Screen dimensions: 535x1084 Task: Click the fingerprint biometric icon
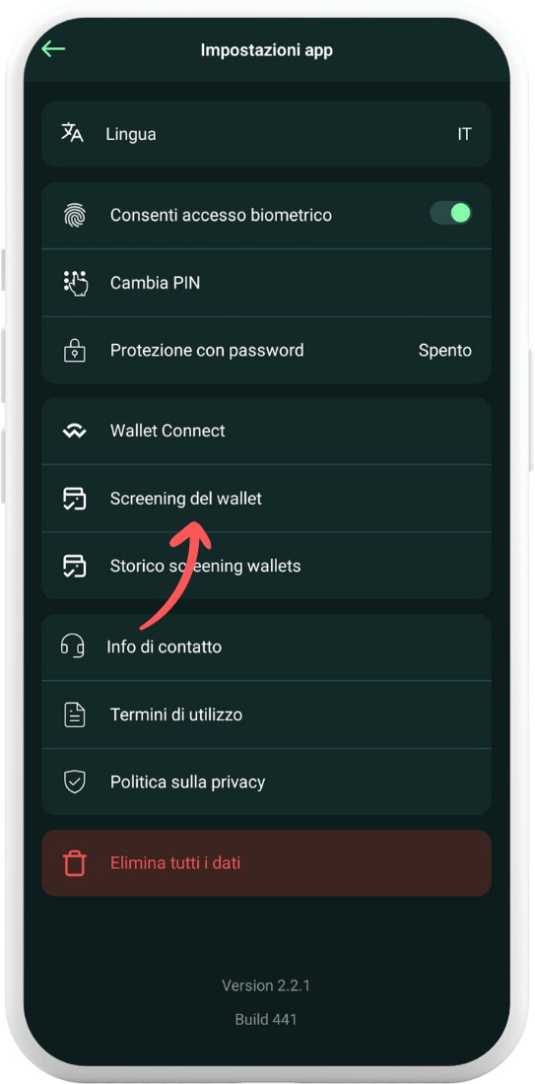[x=75, y=215]
